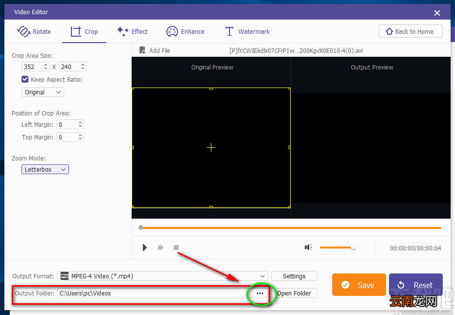Click the Back to Home button
Viewport: 455px width, 315px height.
pyautogui.click(x=410, y=31)
